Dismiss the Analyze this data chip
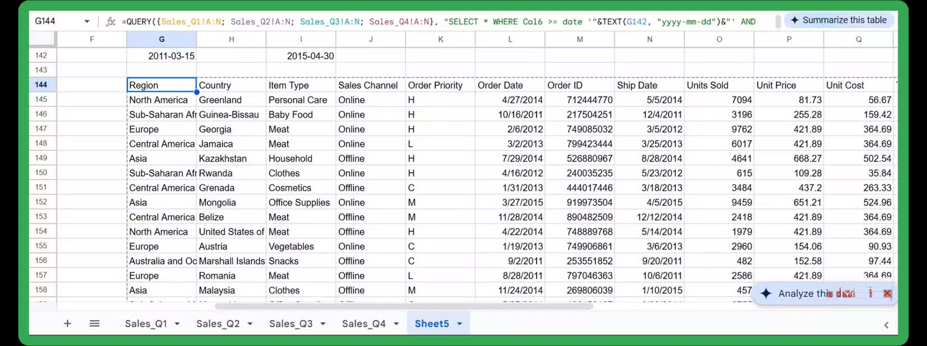Screen dimensions: 927x346 coord(887,293)
